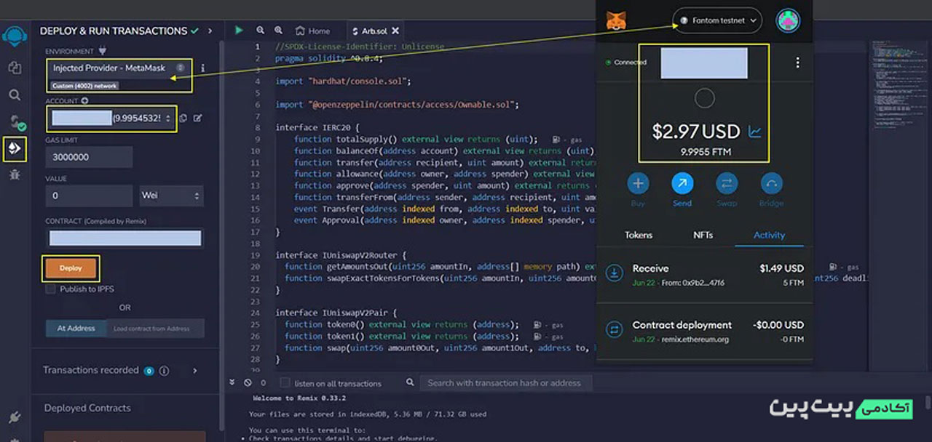Click the Transactions recorded info icon
The image size is (932, 442).
tap(164, 371)
